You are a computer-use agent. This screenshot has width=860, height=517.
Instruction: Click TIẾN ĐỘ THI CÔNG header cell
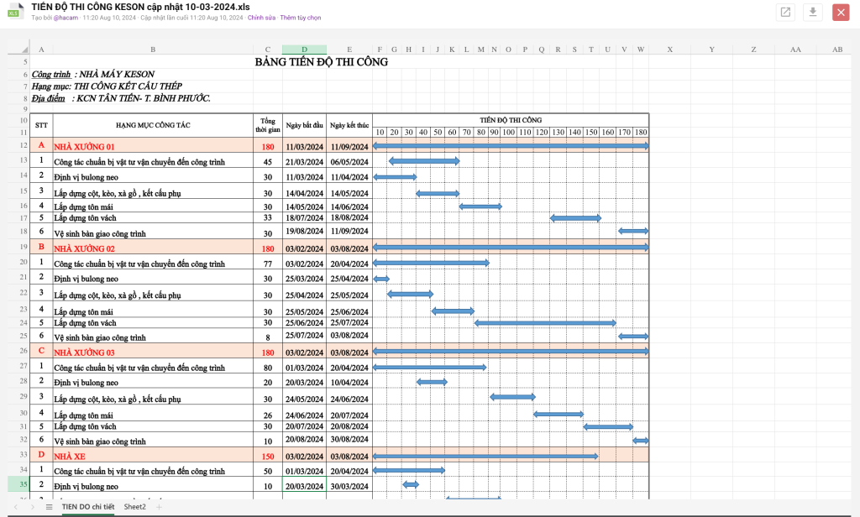pos(511,120)
